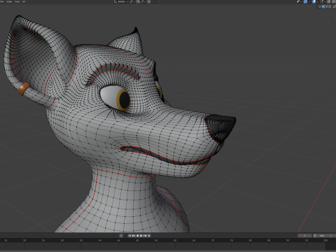
Task: Toggle the preview range clock icon
Action: point(315,236)
